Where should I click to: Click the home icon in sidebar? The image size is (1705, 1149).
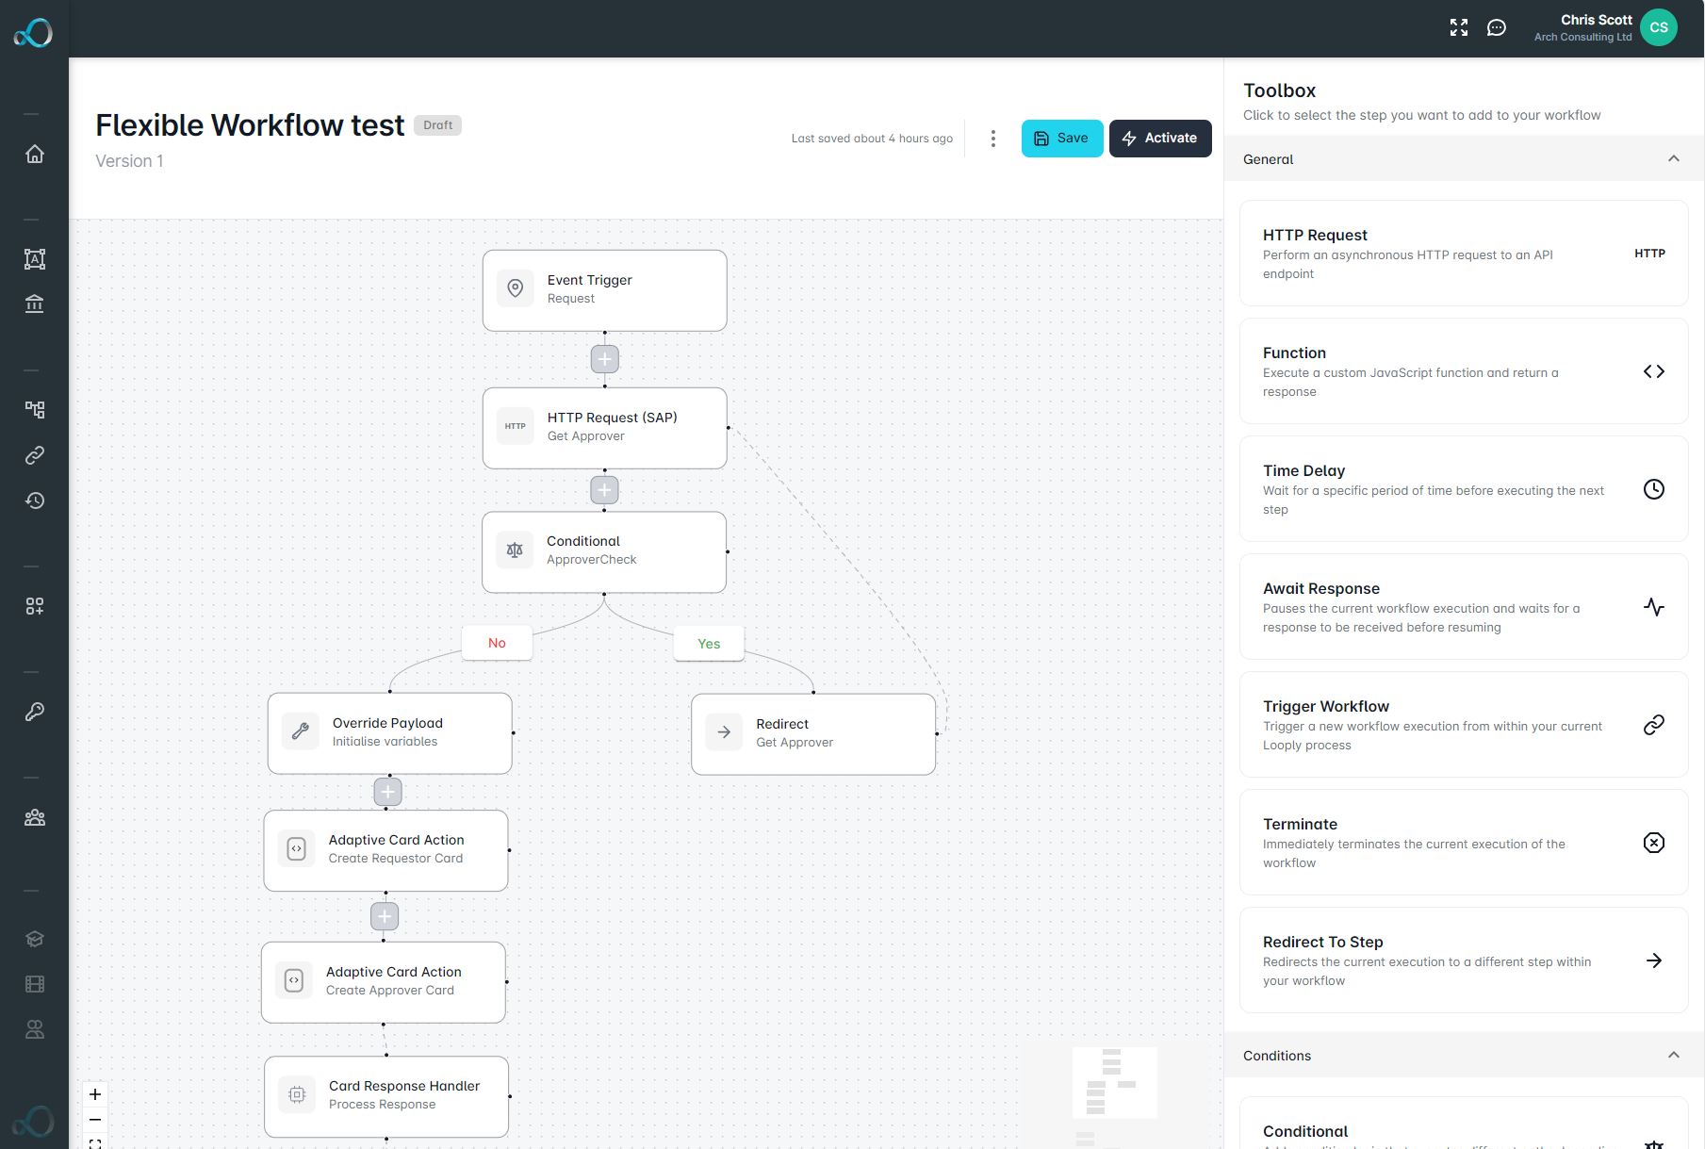click(x=35, y=154)
